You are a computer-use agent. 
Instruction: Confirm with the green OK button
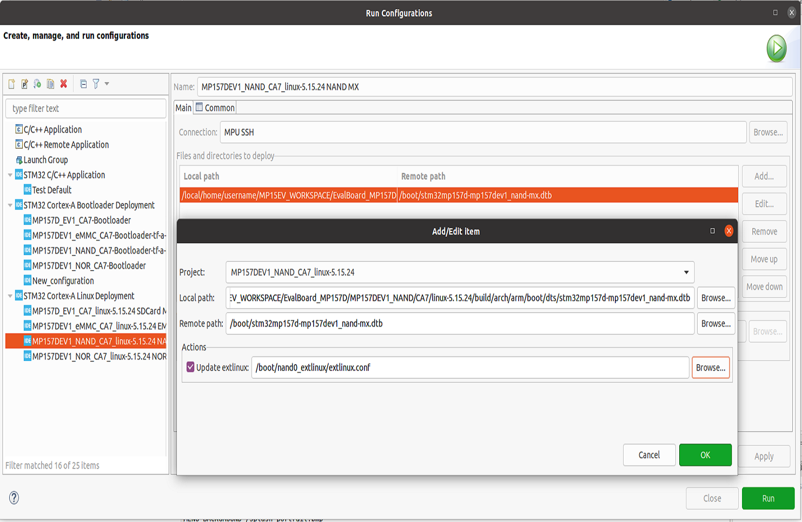(x=705, y=455)
